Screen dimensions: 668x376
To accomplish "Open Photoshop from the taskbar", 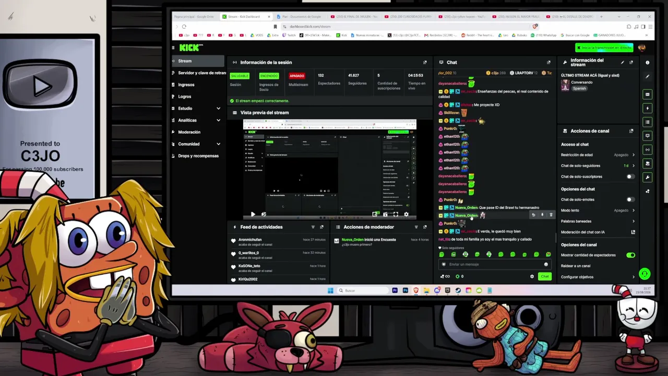I will coord(405,290).
